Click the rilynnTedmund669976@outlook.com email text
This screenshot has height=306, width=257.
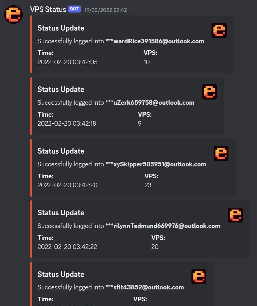click(x=163, y=226)
